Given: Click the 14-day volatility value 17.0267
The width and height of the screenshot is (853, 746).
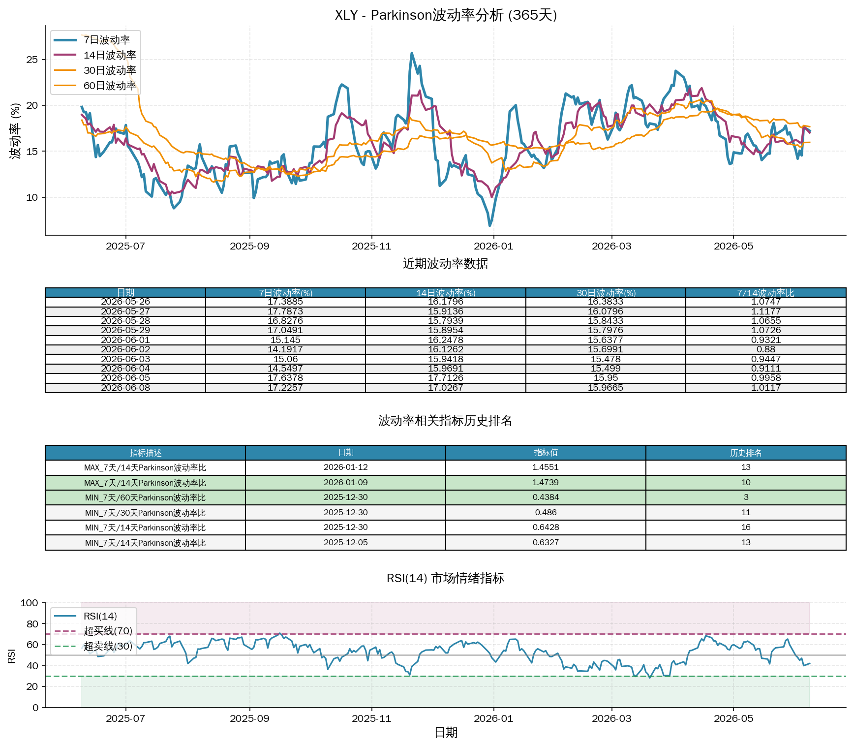Looking at the screenshot, I should (446, 388).
